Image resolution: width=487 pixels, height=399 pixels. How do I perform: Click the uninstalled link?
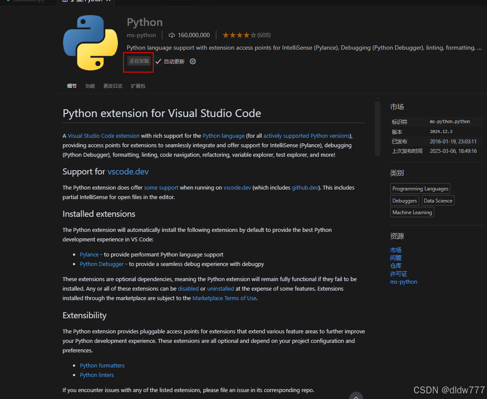pos(221,289)
